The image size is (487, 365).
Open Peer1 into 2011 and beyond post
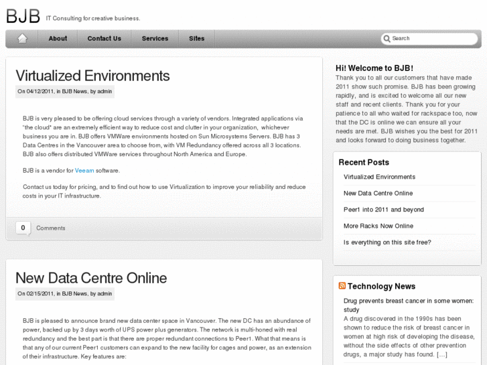pos(384,210)
